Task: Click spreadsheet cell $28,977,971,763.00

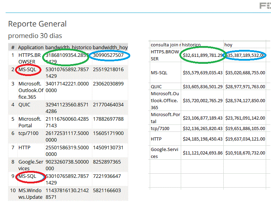Action: pos(245,87)
